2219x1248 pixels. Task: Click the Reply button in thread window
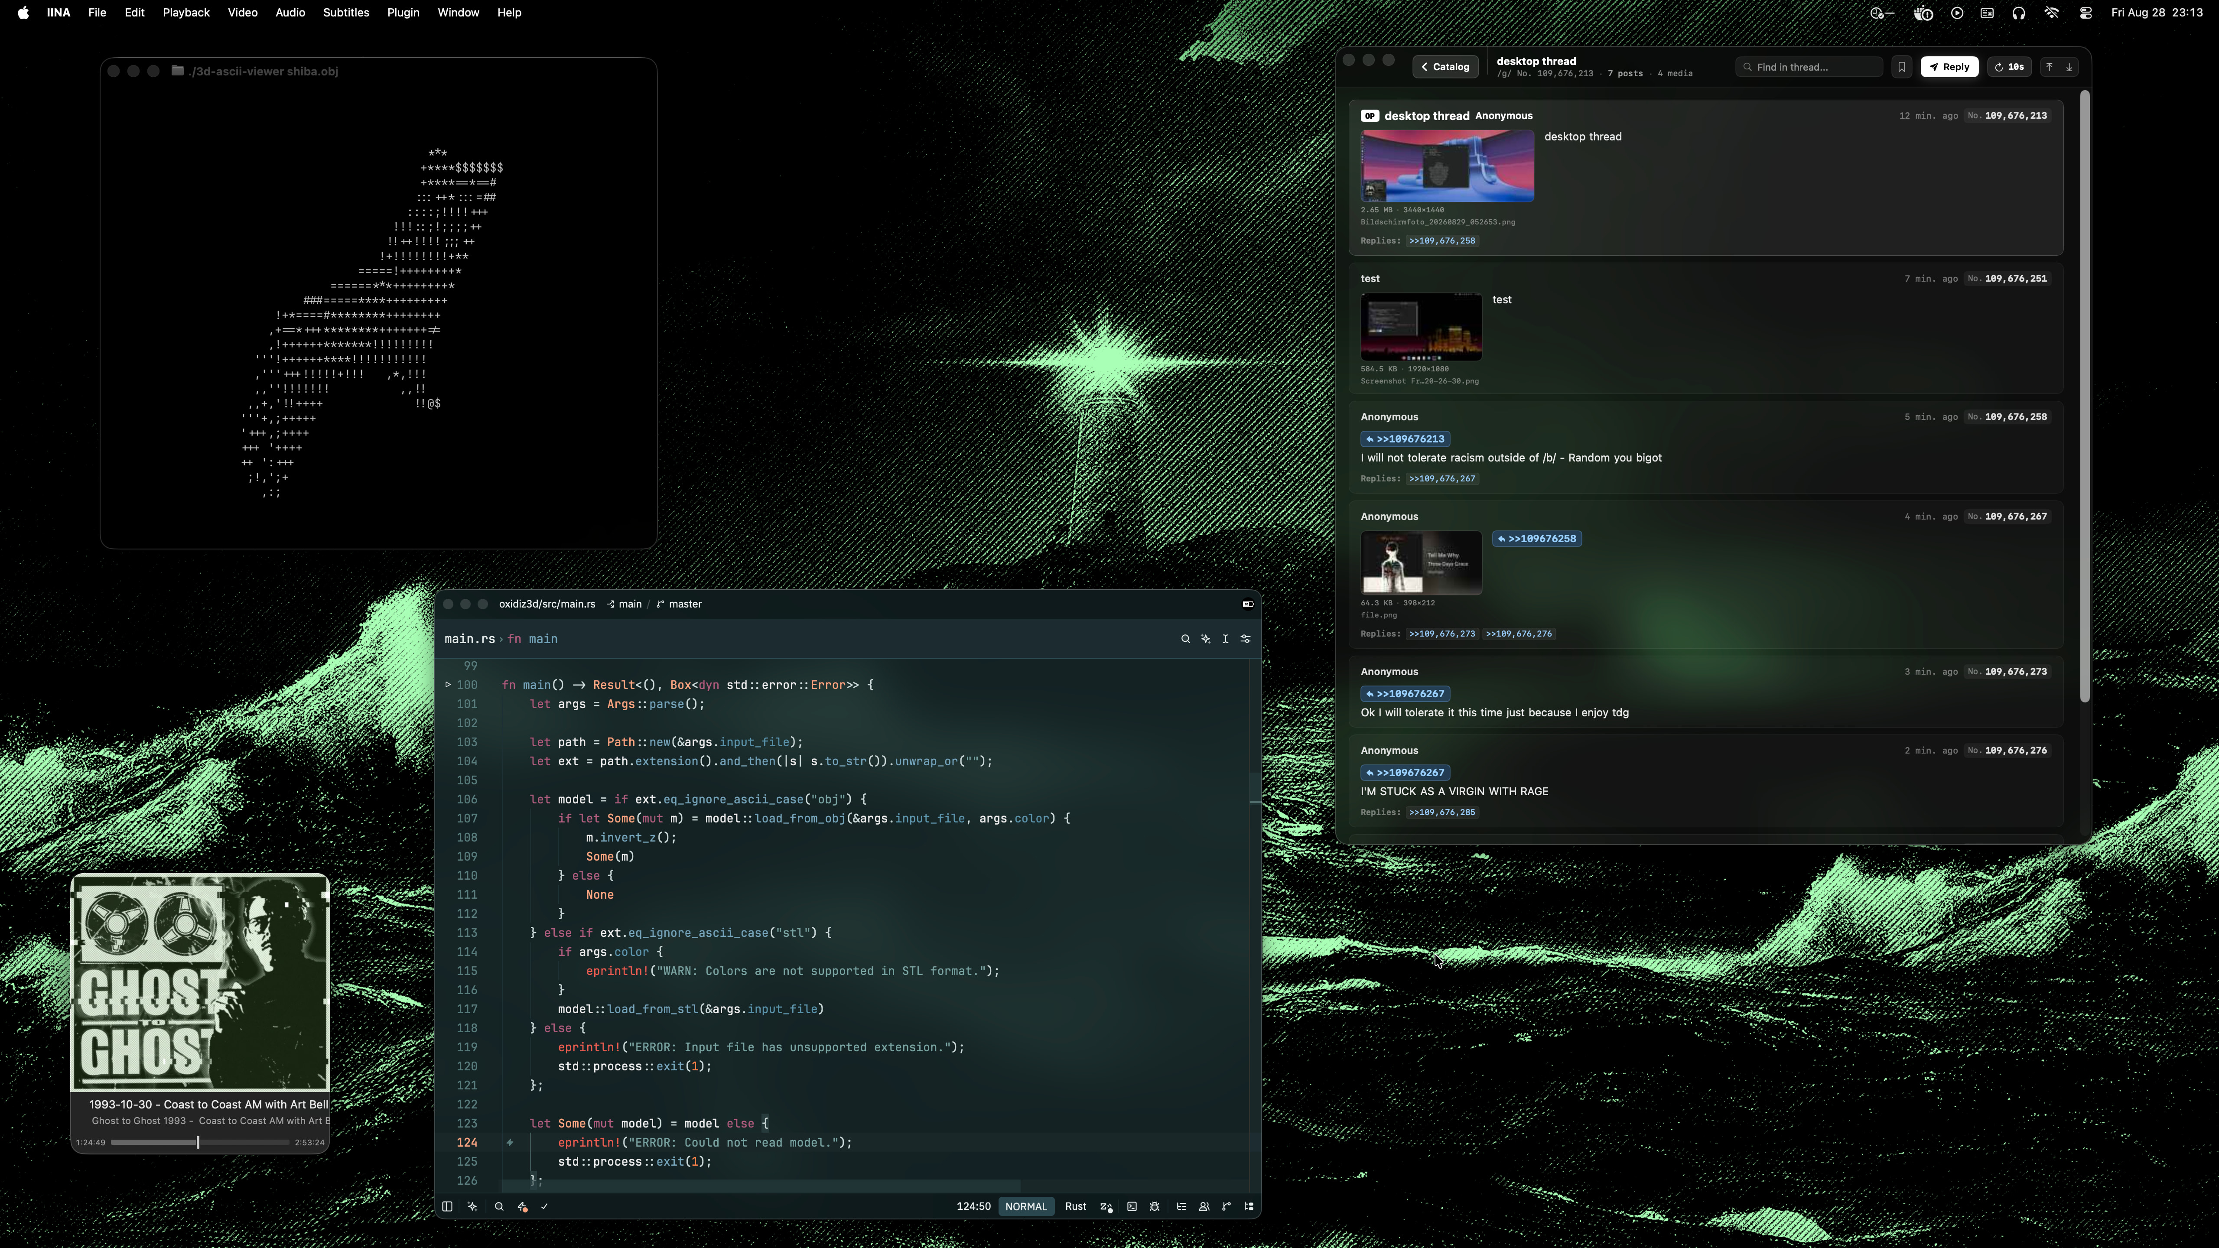pos(1949,67)
